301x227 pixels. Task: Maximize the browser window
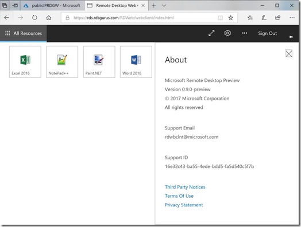click(x=277, y=6)
